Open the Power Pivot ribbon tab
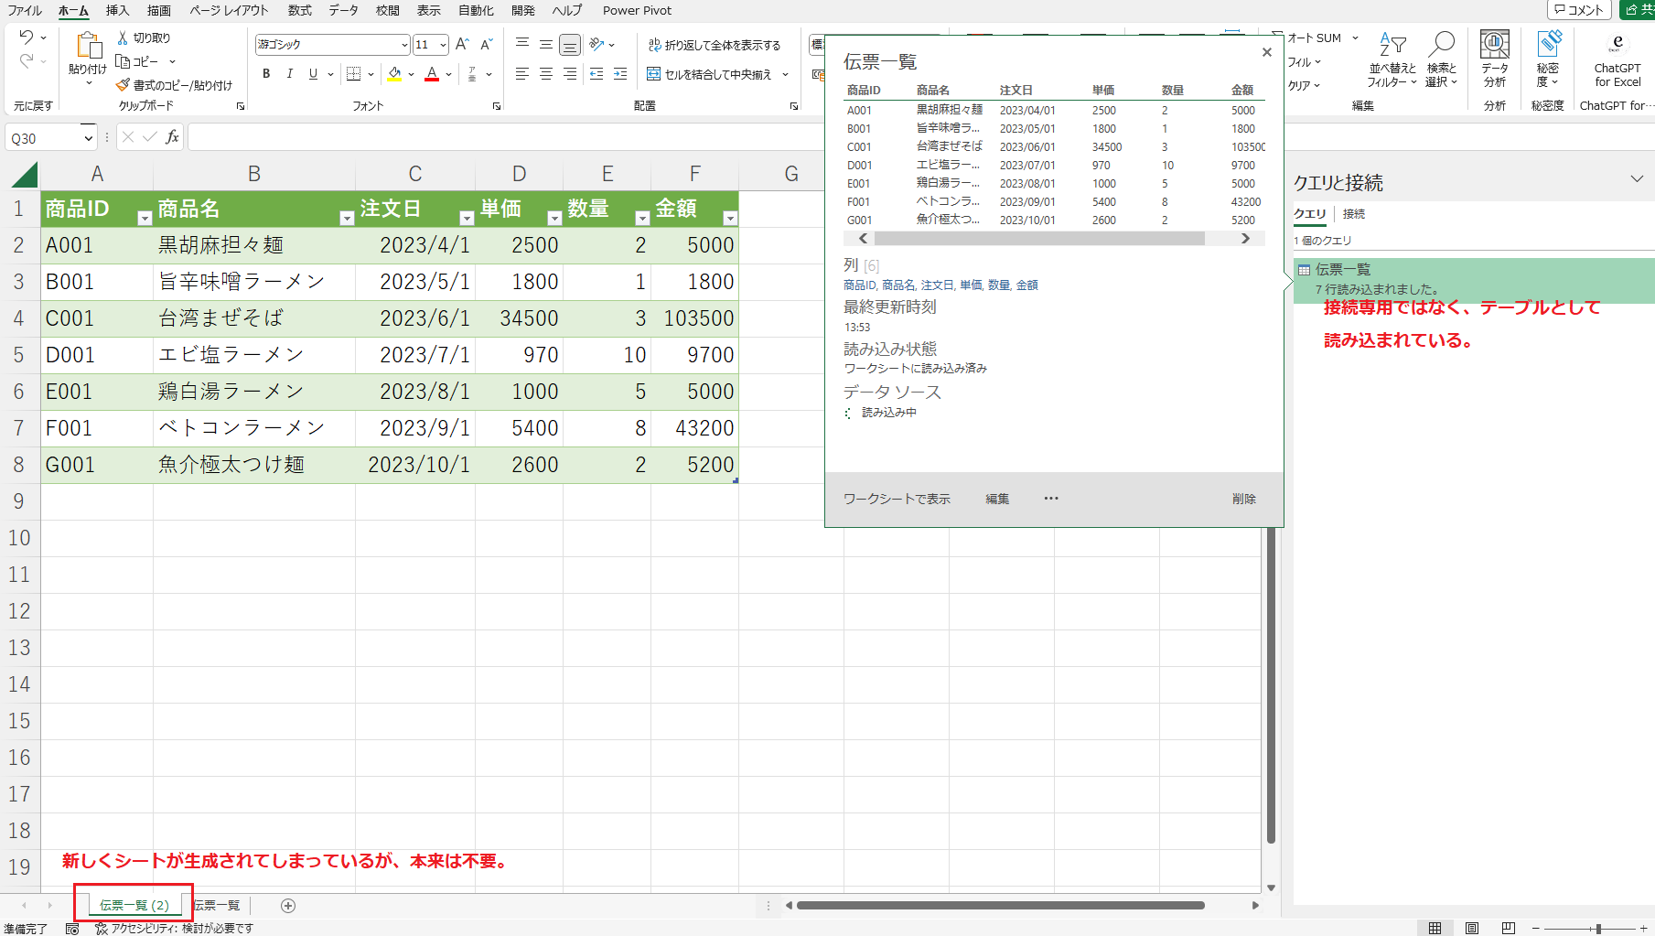1655x936 pixels. (637, 10)
